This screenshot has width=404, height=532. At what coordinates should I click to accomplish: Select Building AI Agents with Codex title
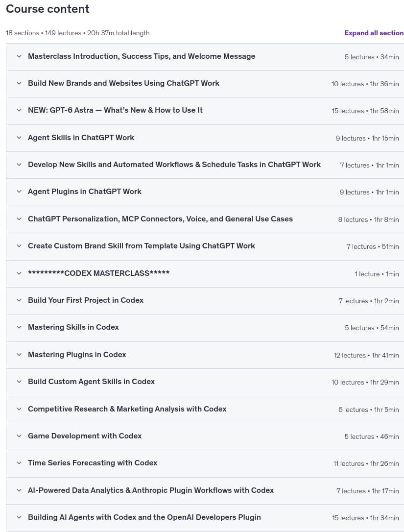coord(144,517)
